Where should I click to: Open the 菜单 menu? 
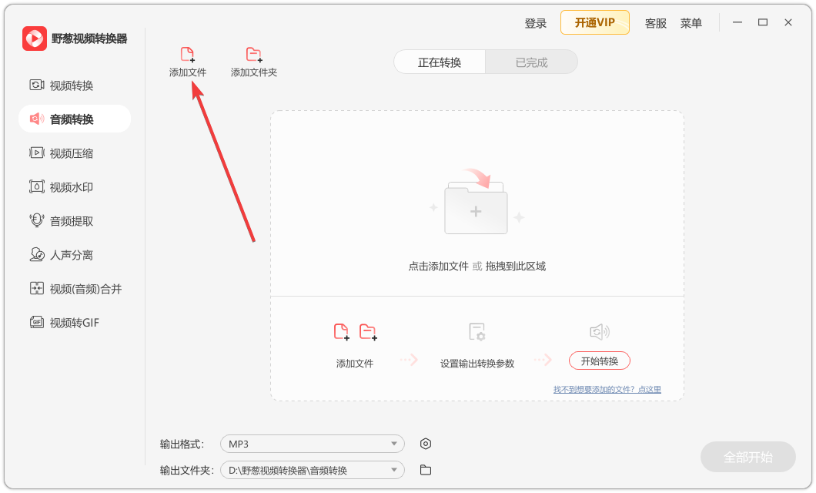pos(692,22)
